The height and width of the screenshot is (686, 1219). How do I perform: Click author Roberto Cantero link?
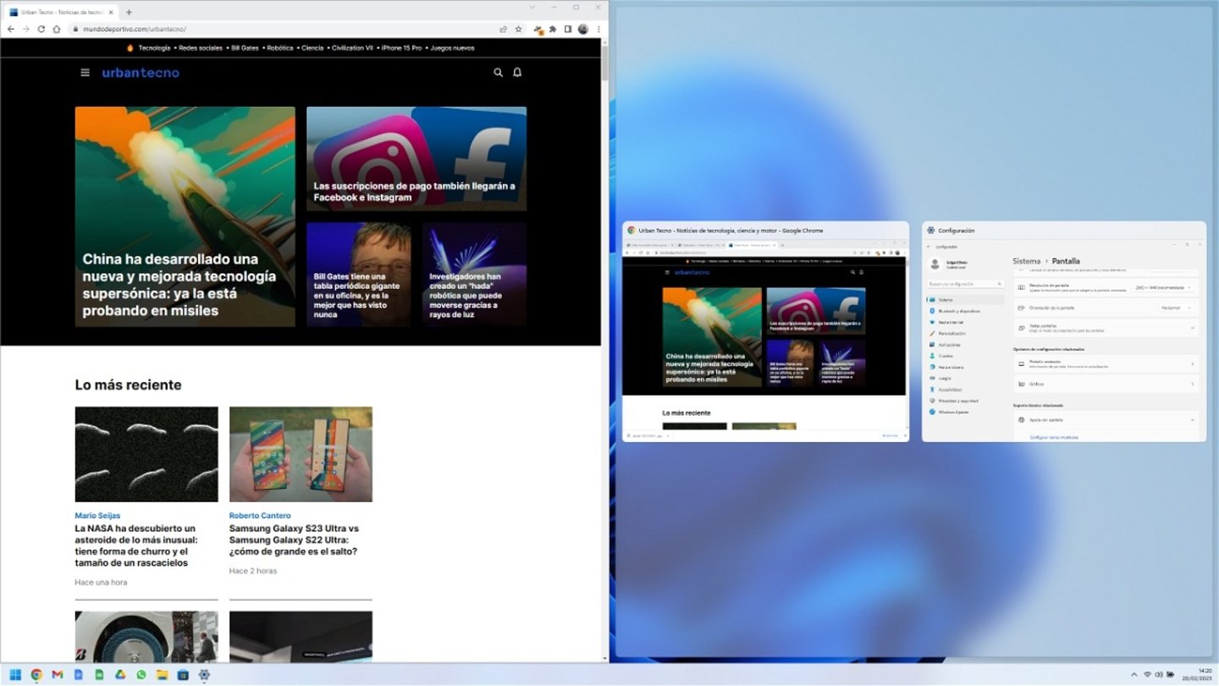pos(260,515)
